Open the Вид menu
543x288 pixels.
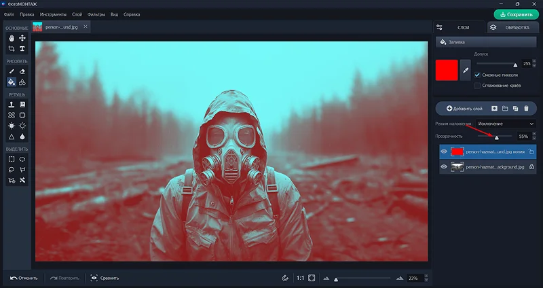114,14
